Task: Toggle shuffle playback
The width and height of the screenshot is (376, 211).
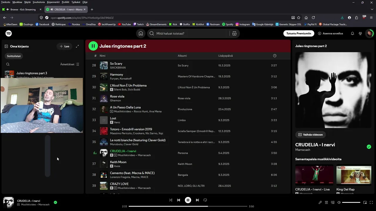Action: point(171,200)
